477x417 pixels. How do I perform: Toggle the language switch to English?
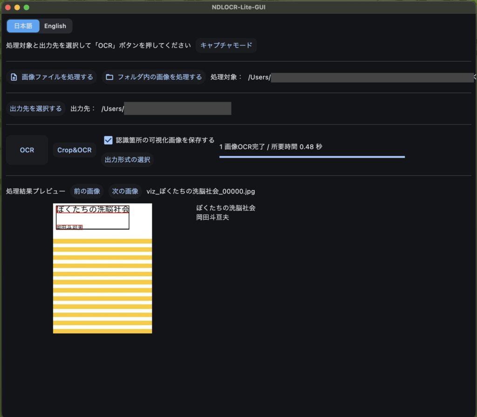tap(55, 26)
